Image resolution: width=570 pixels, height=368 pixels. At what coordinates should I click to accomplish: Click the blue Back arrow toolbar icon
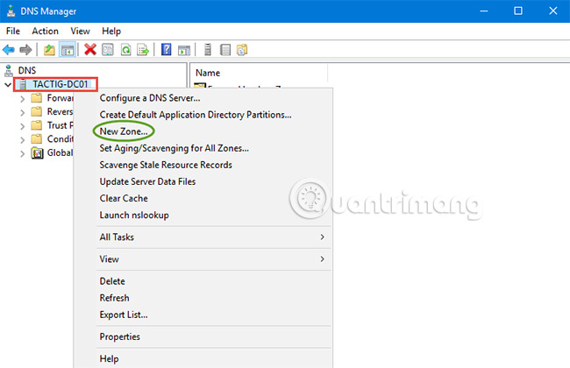(x=9, y=49)
